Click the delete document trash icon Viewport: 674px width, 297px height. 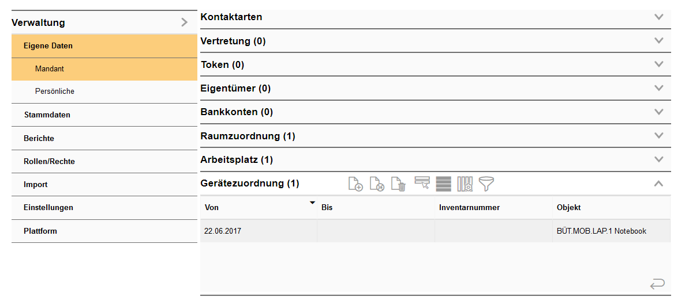coord(398,184)
